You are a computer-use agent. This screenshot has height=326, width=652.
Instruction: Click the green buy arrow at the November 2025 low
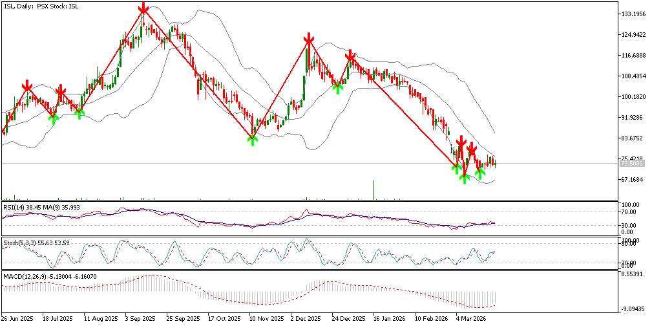coord(252,139)
